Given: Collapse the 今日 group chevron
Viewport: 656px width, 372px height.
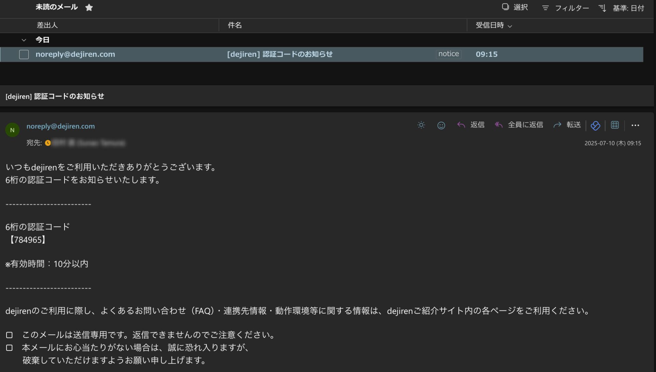Looking at the screenshot, I should point(24,40).
